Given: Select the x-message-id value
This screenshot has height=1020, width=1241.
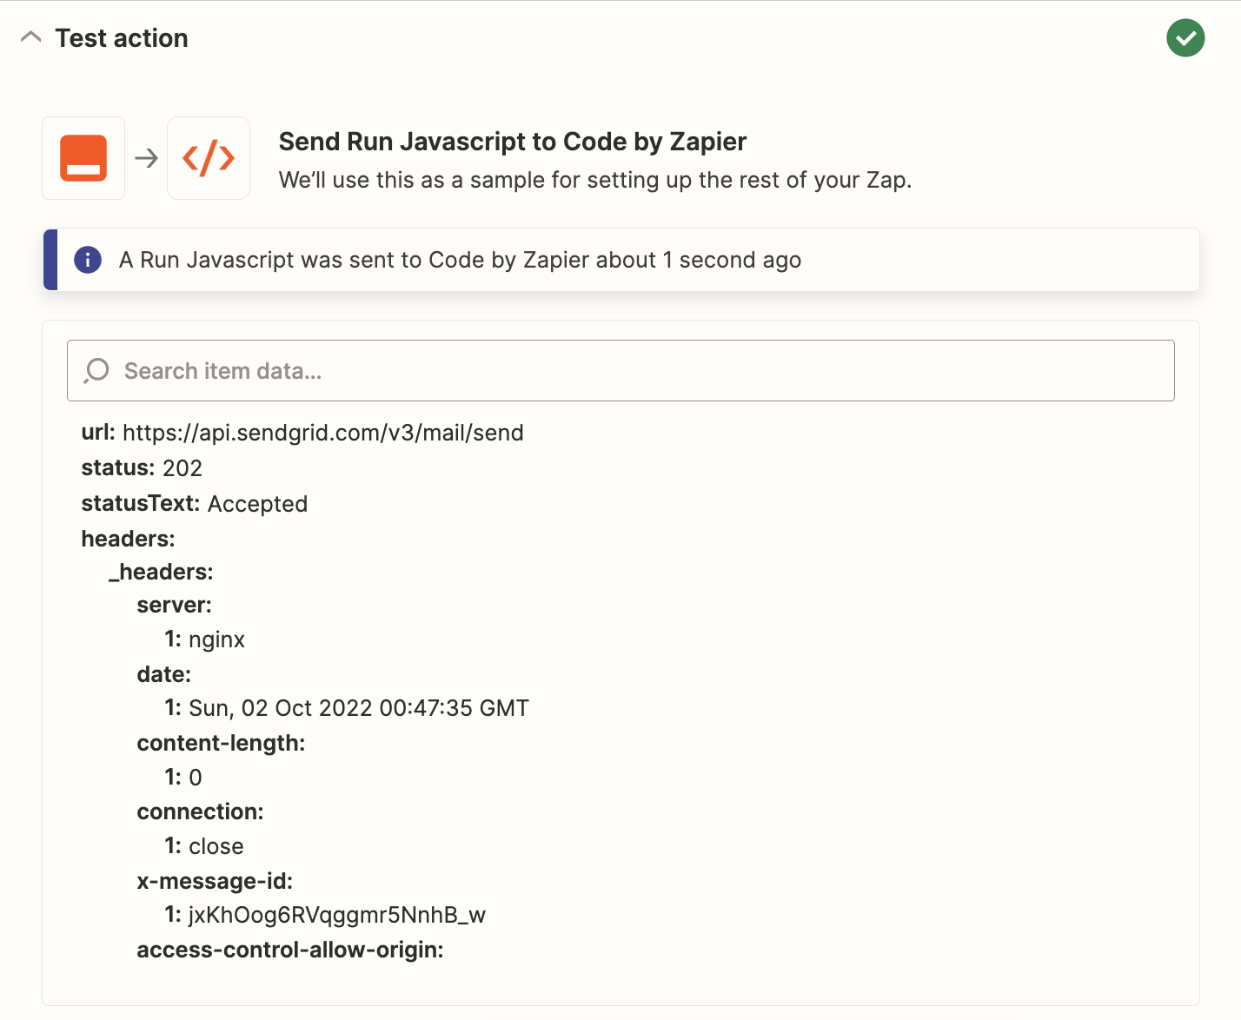Looking at the screenshot, I should pyautogui.click(x=336, y=915).
